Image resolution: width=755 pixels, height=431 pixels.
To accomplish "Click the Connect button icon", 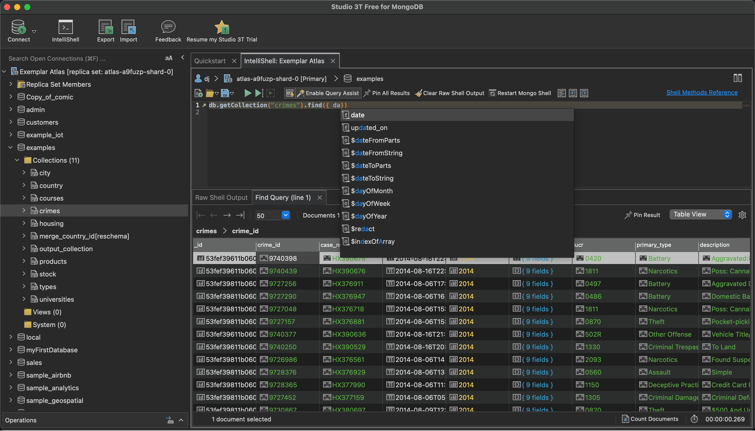I will click(19, 30).
